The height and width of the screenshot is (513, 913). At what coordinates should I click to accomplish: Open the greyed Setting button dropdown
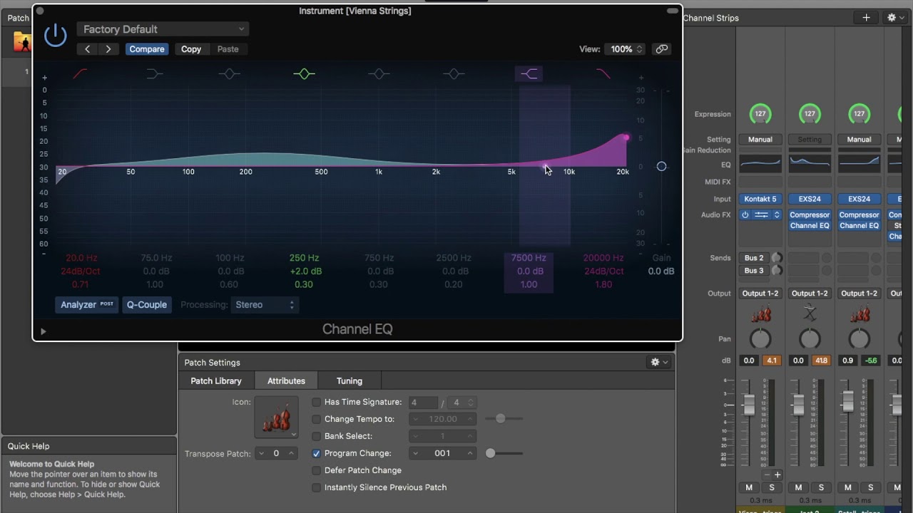(x=810, y=140)
